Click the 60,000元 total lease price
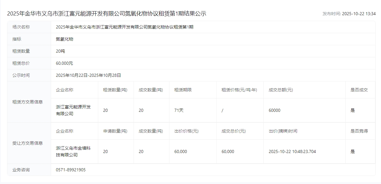The height and width of the screenshot is (184, 381). (64, 63)
